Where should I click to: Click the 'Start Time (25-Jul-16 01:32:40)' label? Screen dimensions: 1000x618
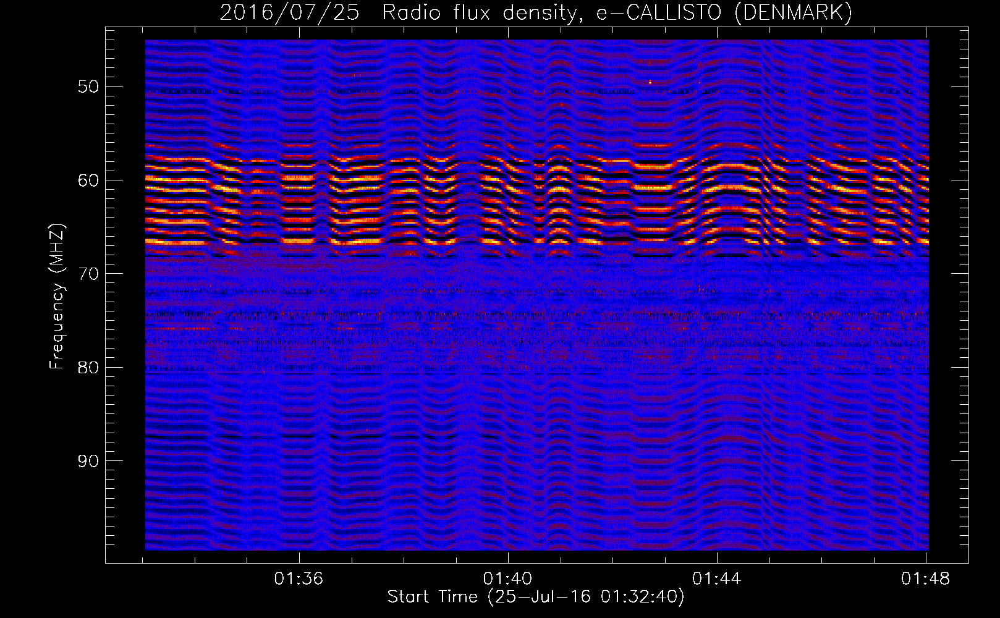(x=536, y=597)
